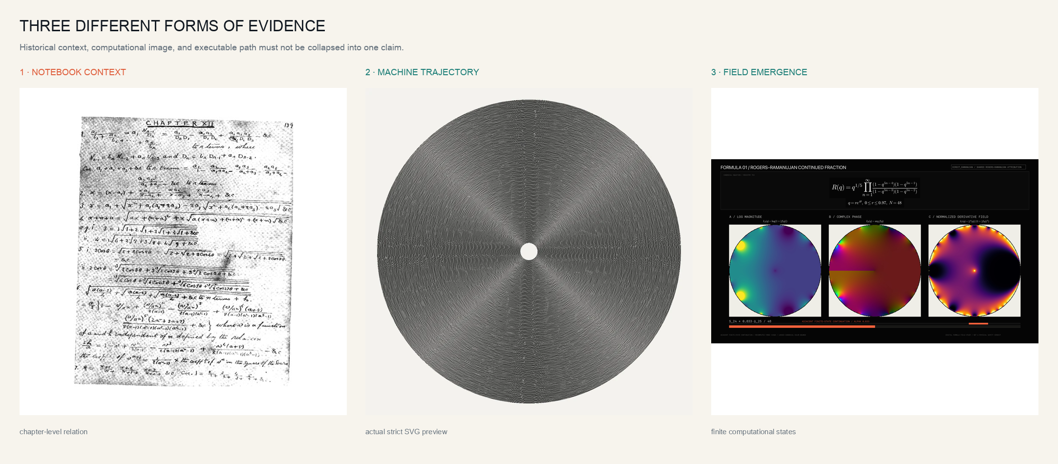Screen dimensions: 1058x464
Task: Click the 'finite computational states' caption
Action: pos(753,432)
